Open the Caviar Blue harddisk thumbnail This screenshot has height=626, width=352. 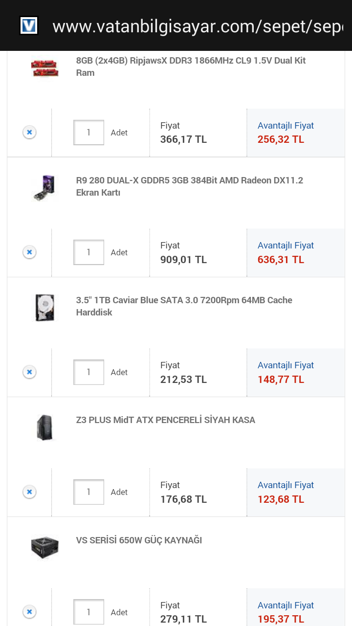tap(44, 307)
